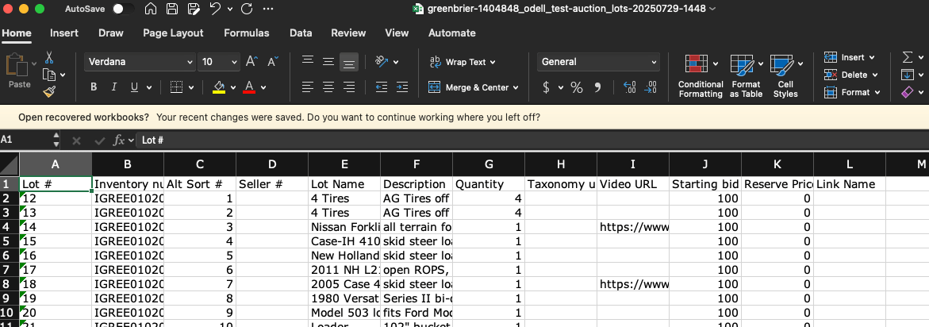The width and height of the screenshot is (929, 327).
Task: Open the Page Layout tab
Action: [x=173, y=33]
